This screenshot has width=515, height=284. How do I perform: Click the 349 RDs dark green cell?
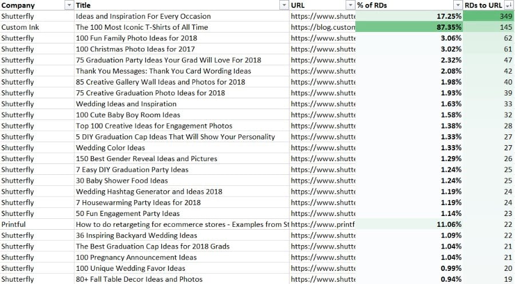coord(489,17)
